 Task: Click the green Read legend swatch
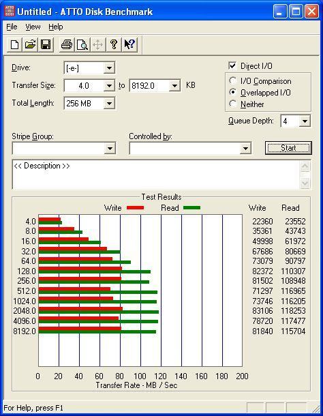(x=191, y=207)
